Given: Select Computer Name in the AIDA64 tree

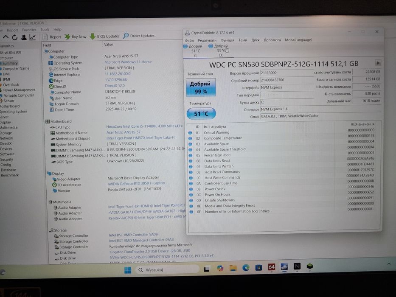Looking at the screenshot, I should click(16, 68).
